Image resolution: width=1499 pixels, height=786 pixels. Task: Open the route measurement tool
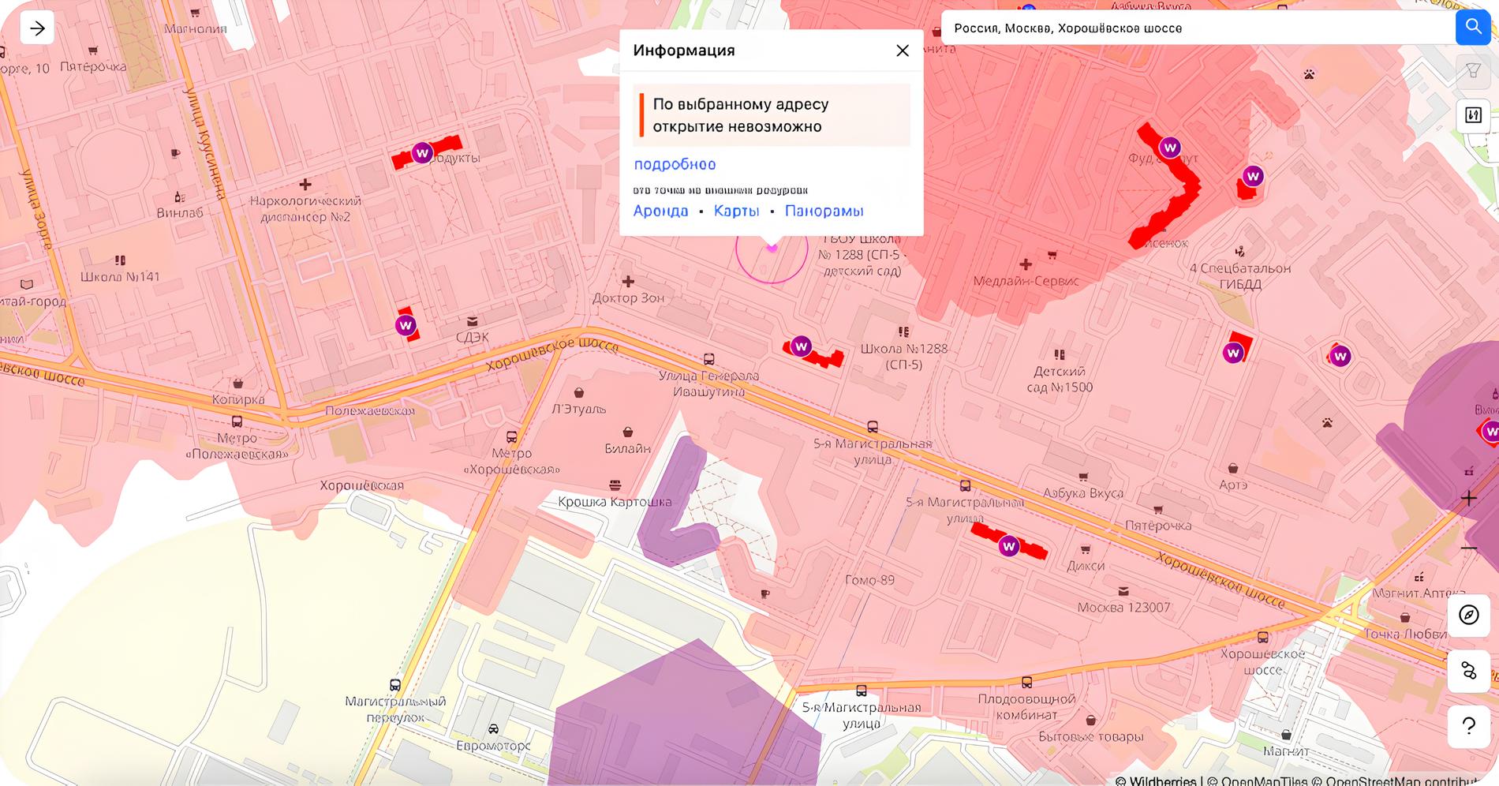[x=1468, y=671]
